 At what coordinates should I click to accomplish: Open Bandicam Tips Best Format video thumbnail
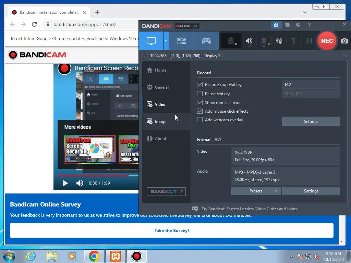click(129, 149)
